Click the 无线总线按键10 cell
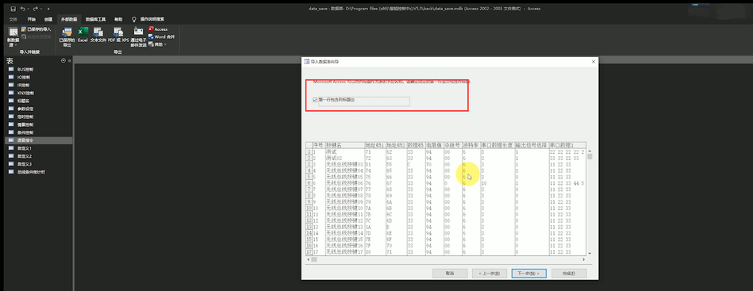Viewport: 753px width, 291px height. (x=344, y=208)
